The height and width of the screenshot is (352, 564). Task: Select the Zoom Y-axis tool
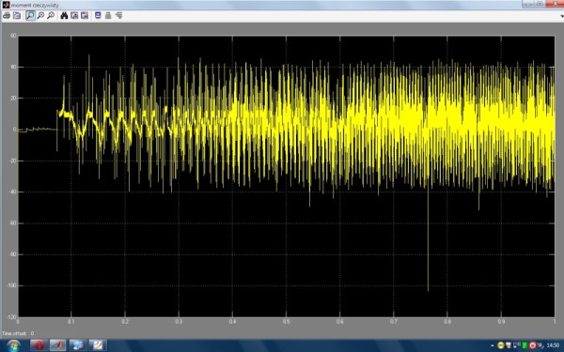(51, 15)
